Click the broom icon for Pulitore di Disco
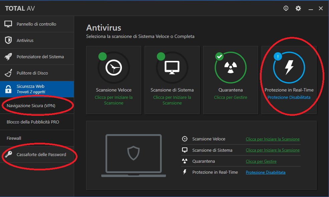The height and width of the screenshot is (197, 329). click(8, 73)
